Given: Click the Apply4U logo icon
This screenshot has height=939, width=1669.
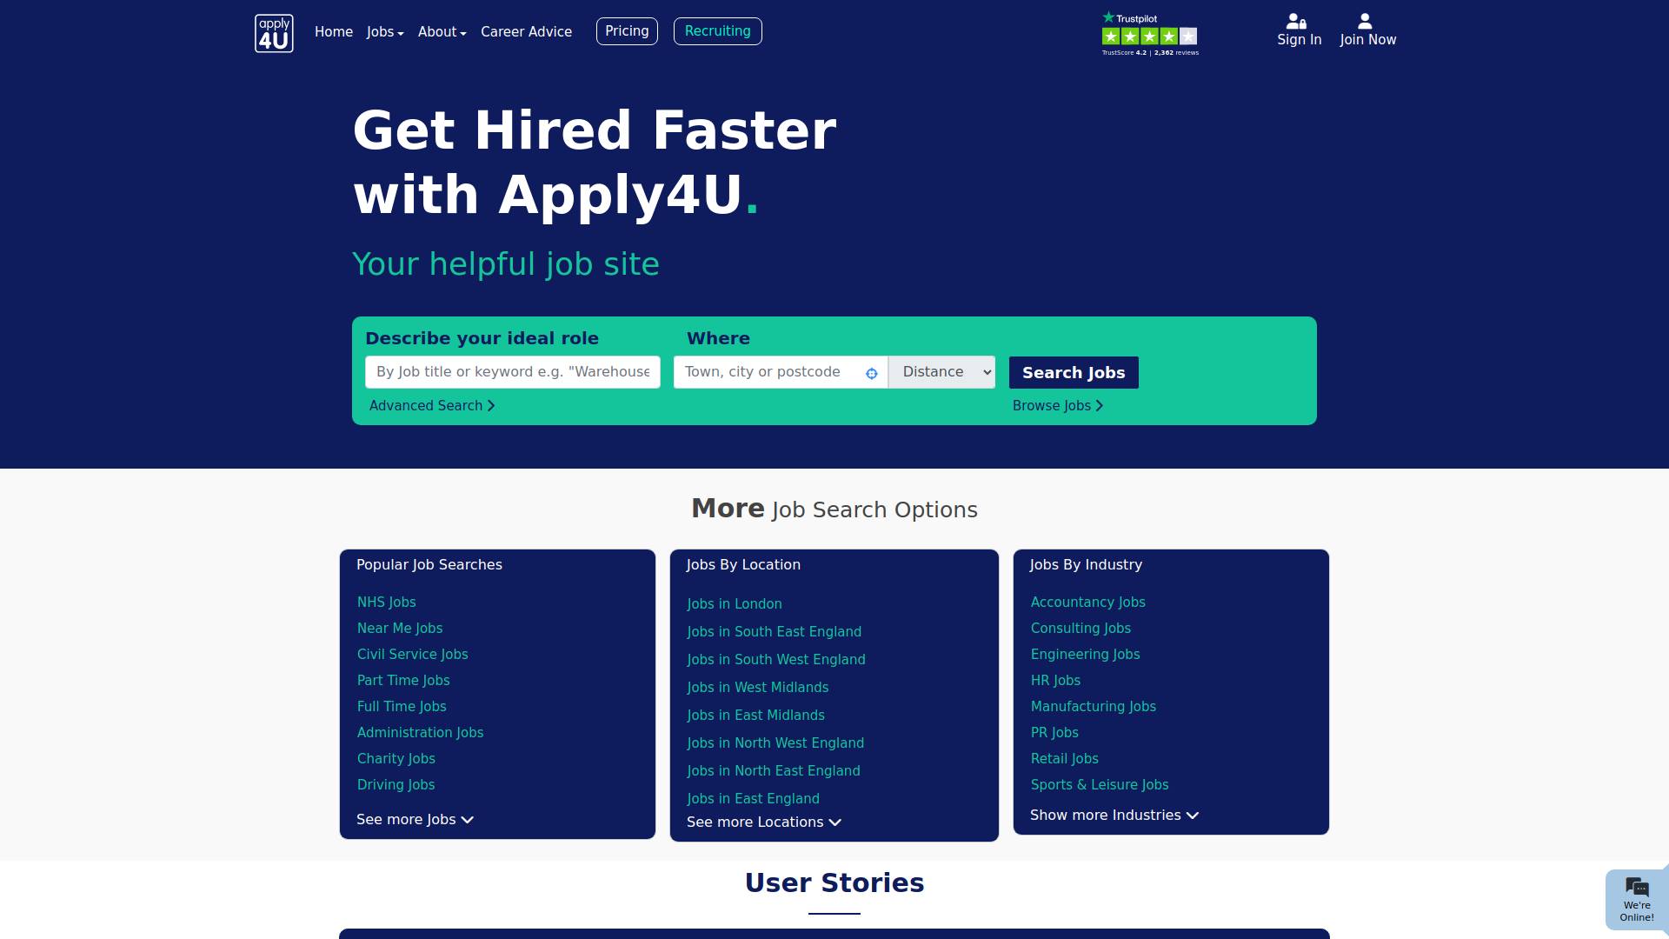Looking at the screenshot, I should click(274, 33).
